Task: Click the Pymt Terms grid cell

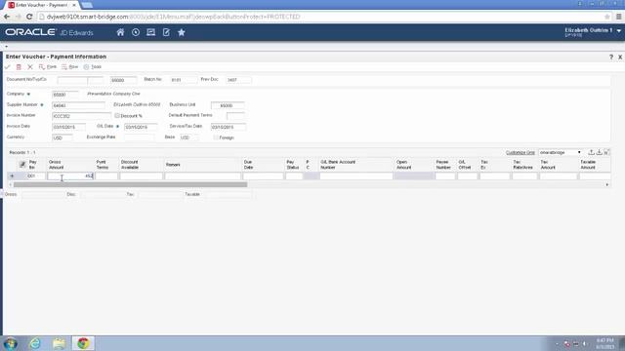Action: point(106,175)
